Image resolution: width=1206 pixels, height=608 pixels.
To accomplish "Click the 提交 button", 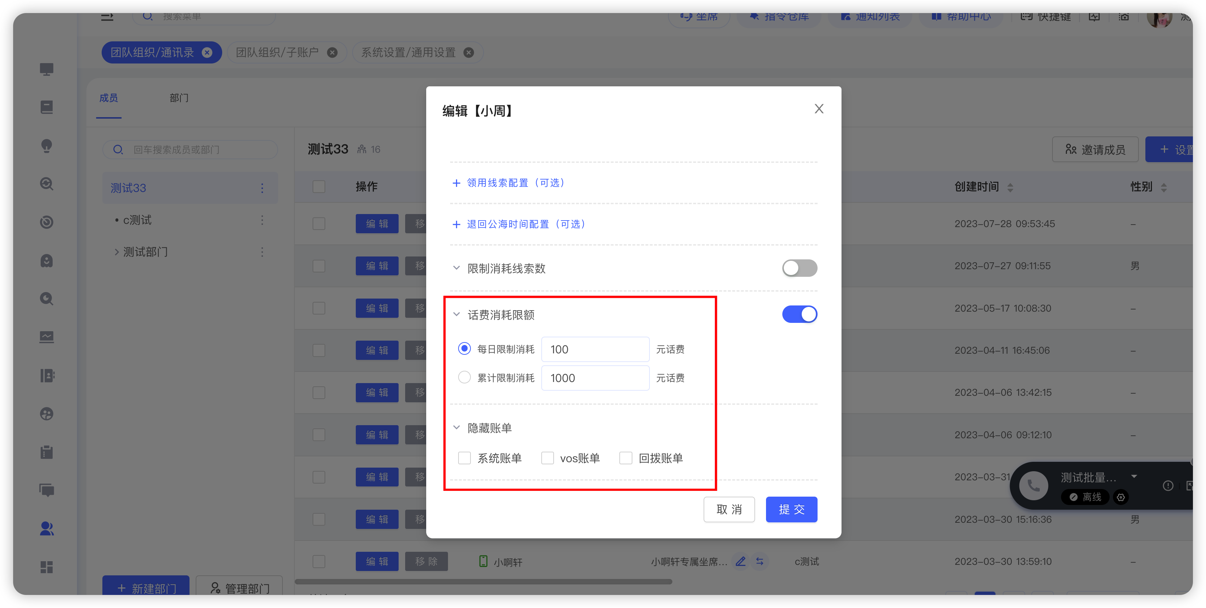I will (x=791, y=509).
